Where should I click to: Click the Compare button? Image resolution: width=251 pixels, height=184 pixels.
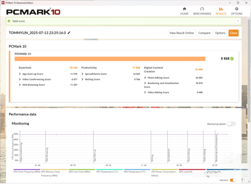204,33
